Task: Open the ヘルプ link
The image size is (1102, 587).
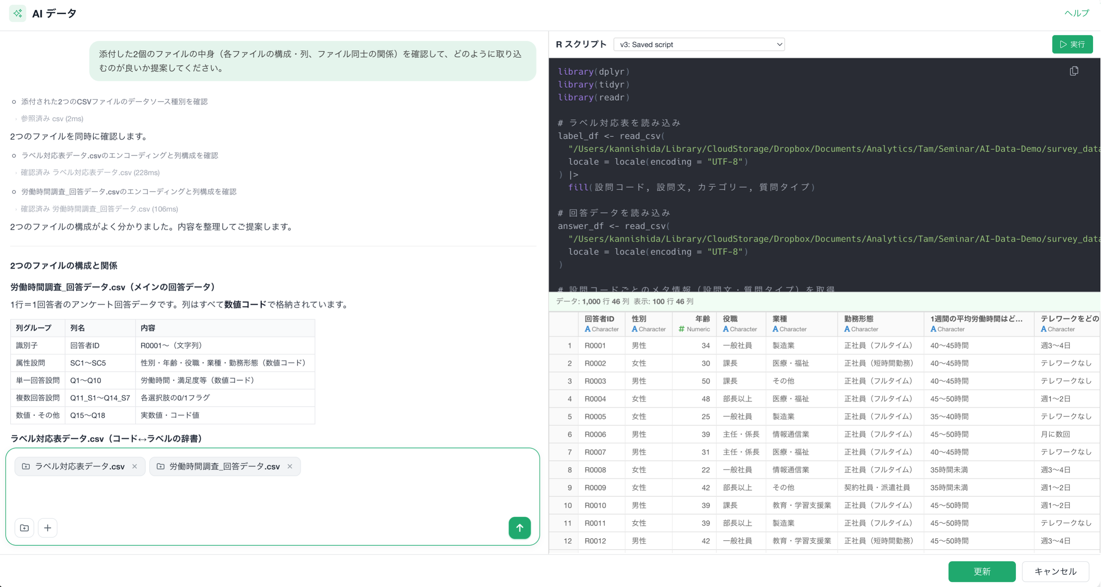Action: [x=1076, y=13]
